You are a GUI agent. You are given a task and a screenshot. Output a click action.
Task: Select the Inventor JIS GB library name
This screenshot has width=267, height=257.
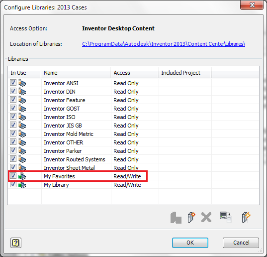click(x=63, y=126)
